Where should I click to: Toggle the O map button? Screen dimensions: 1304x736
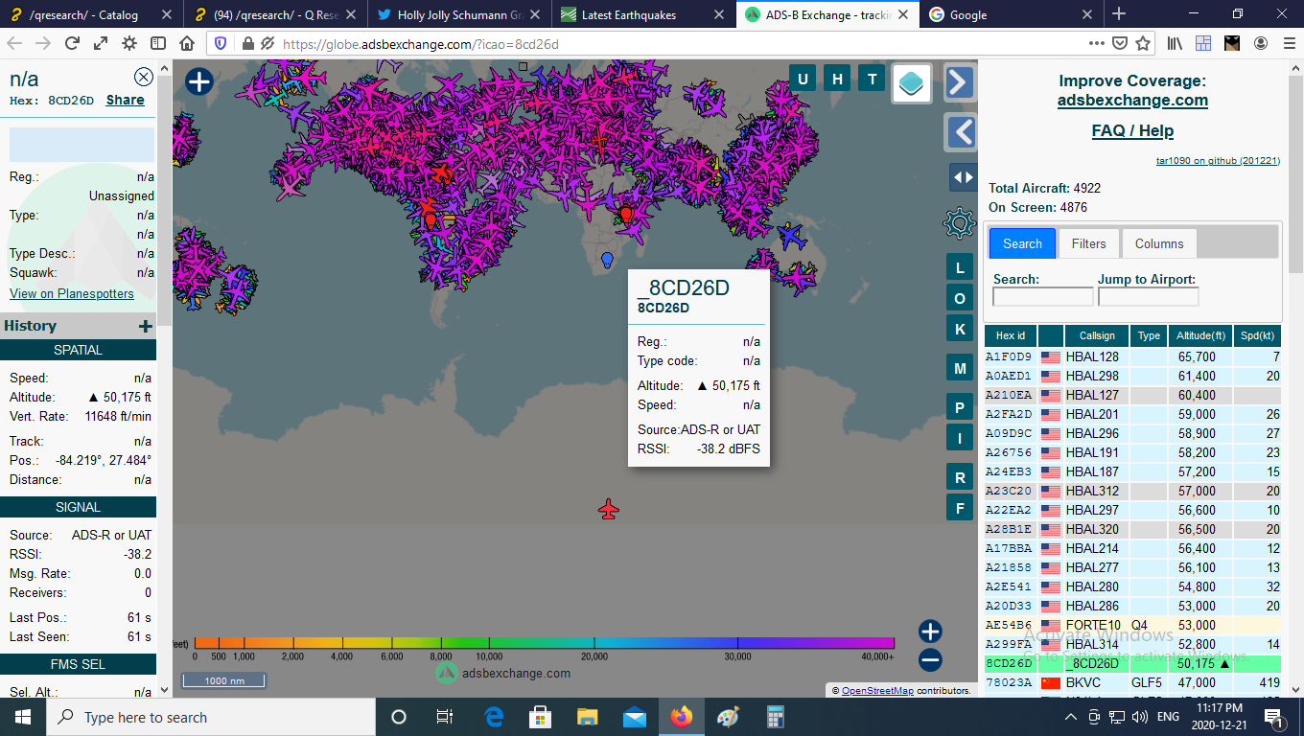click(x=960, y=299)
